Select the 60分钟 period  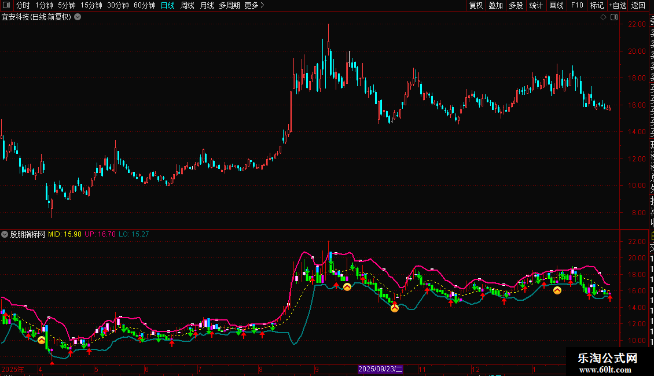tap(144, 5)
